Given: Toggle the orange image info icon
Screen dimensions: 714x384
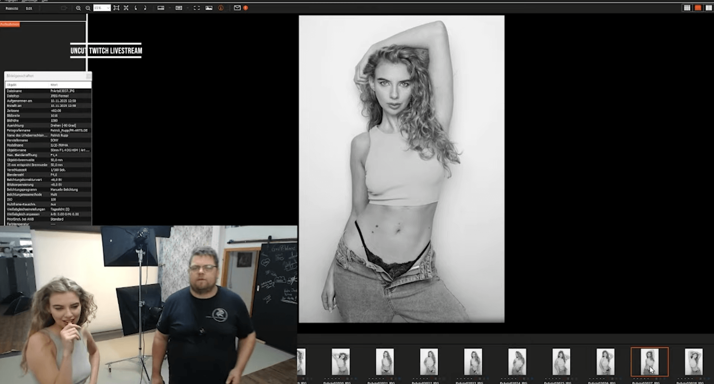Looking at the screenshot, I should pos(221,8).
